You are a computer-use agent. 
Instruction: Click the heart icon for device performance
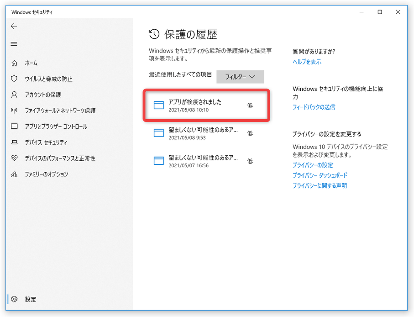(x=14, y=158)
